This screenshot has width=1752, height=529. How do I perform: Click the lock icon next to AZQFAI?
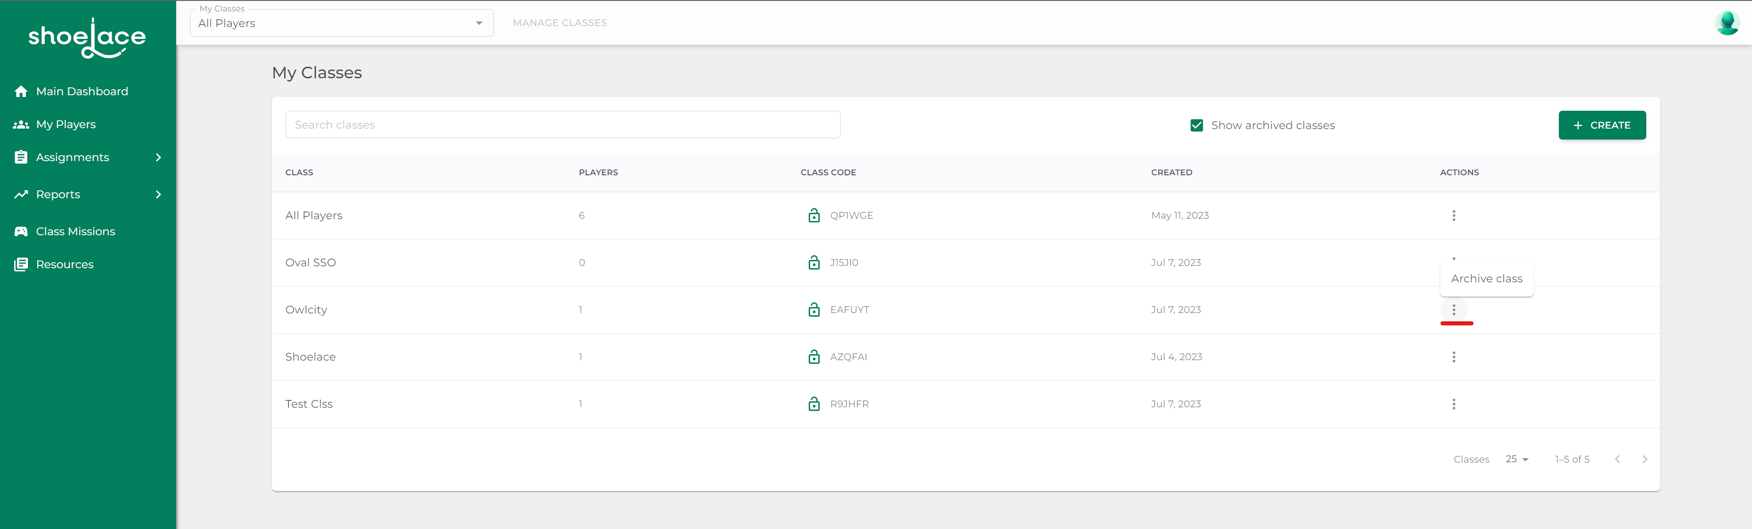point(813,357)
